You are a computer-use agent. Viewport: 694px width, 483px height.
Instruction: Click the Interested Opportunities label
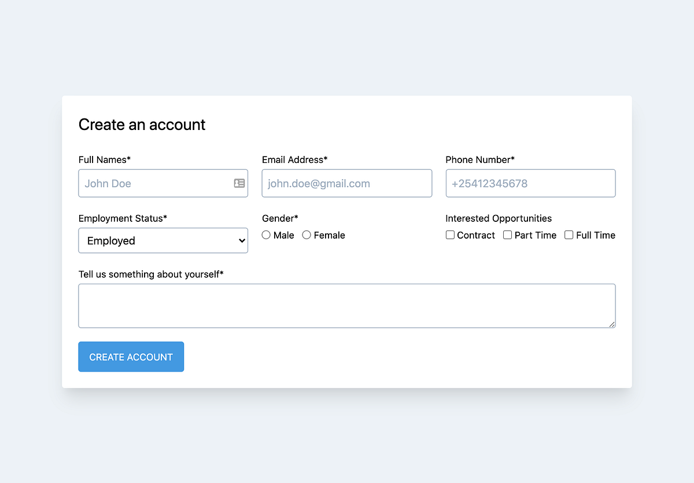point(499,218)
